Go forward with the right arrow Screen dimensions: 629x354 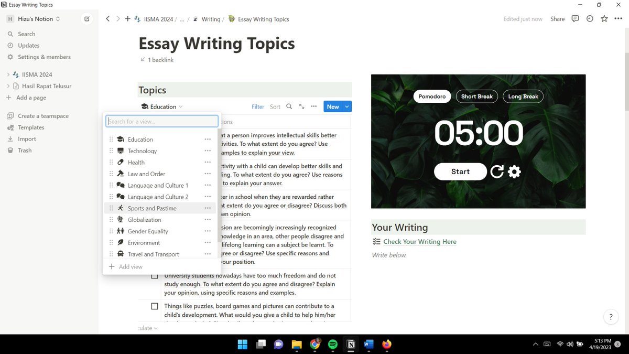coord(118,19)
